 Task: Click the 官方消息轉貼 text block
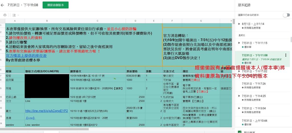198,46
